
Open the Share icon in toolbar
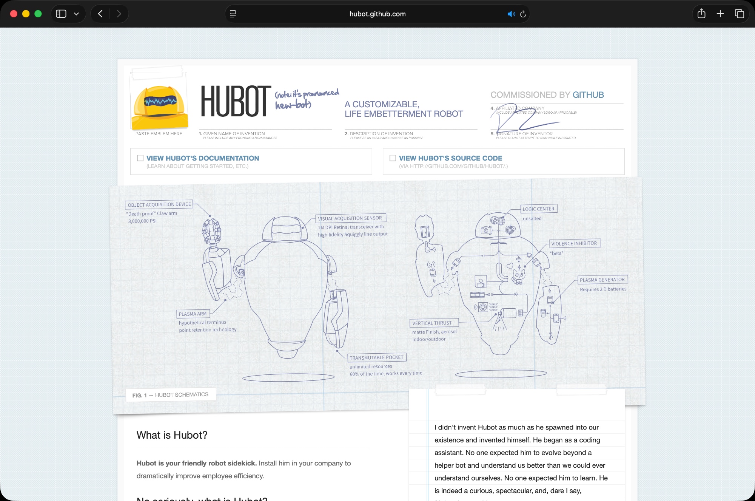click(701, 14)
